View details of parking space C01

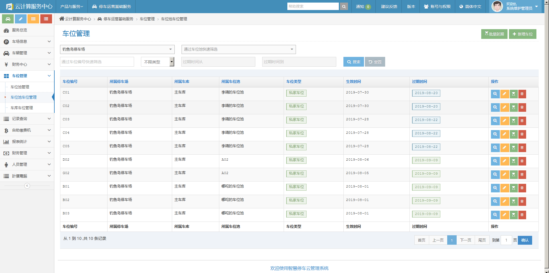[495, 94]
